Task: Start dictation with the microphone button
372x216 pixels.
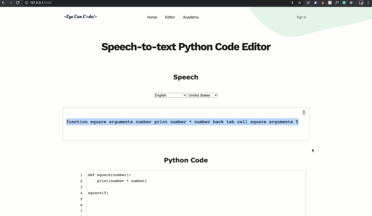Action: 304,113
